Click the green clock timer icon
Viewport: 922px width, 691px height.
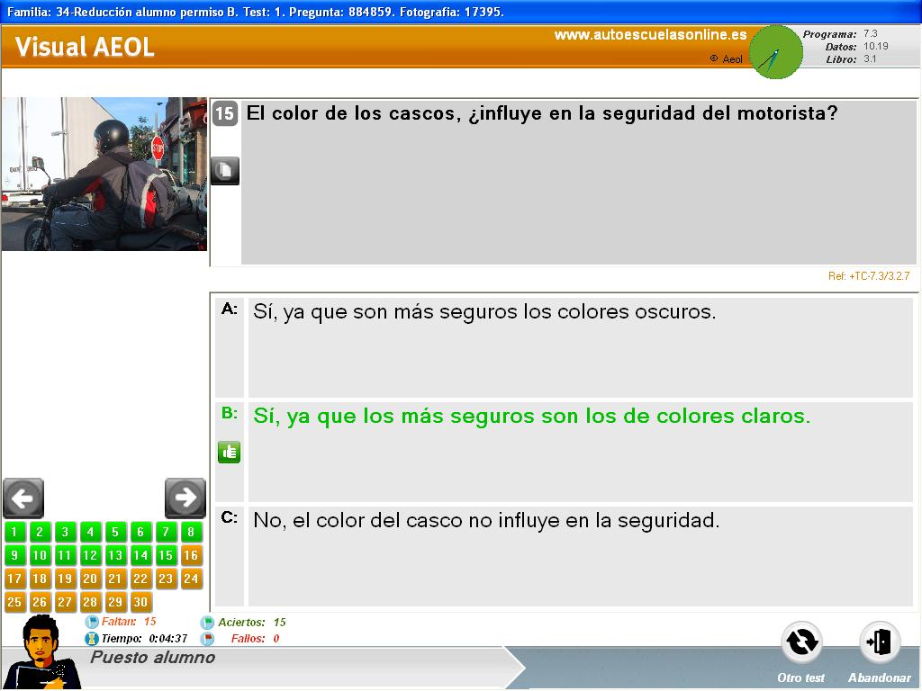(x=775, y=52)
